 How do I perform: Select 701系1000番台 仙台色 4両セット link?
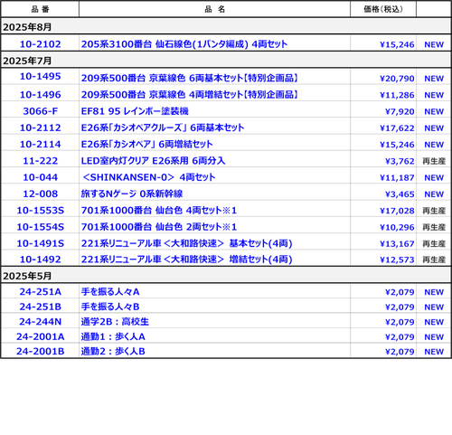coord(159,211)
